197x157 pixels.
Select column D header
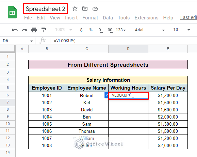pos(128,49)
